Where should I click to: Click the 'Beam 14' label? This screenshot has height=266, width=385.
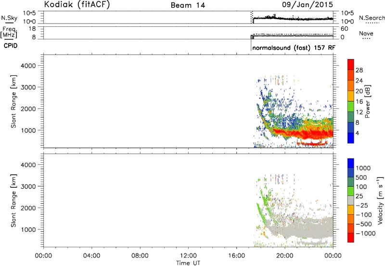coord(188,5)
